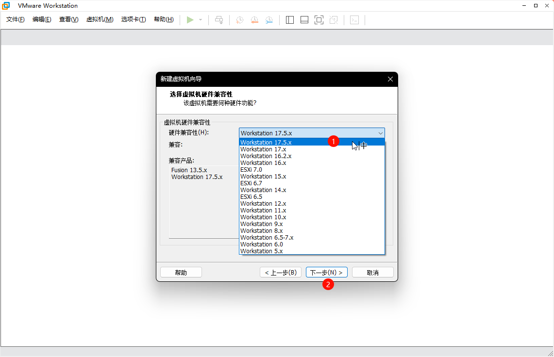Image resolution: width=554 pixels, height=357 pixels.
Task: Click the VMware Workstation app logo
Action: click(6, 6)
